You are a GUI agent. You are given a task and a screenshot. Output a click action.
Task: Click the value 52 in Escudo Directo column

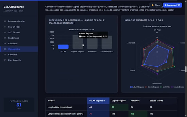pos(151,107)
